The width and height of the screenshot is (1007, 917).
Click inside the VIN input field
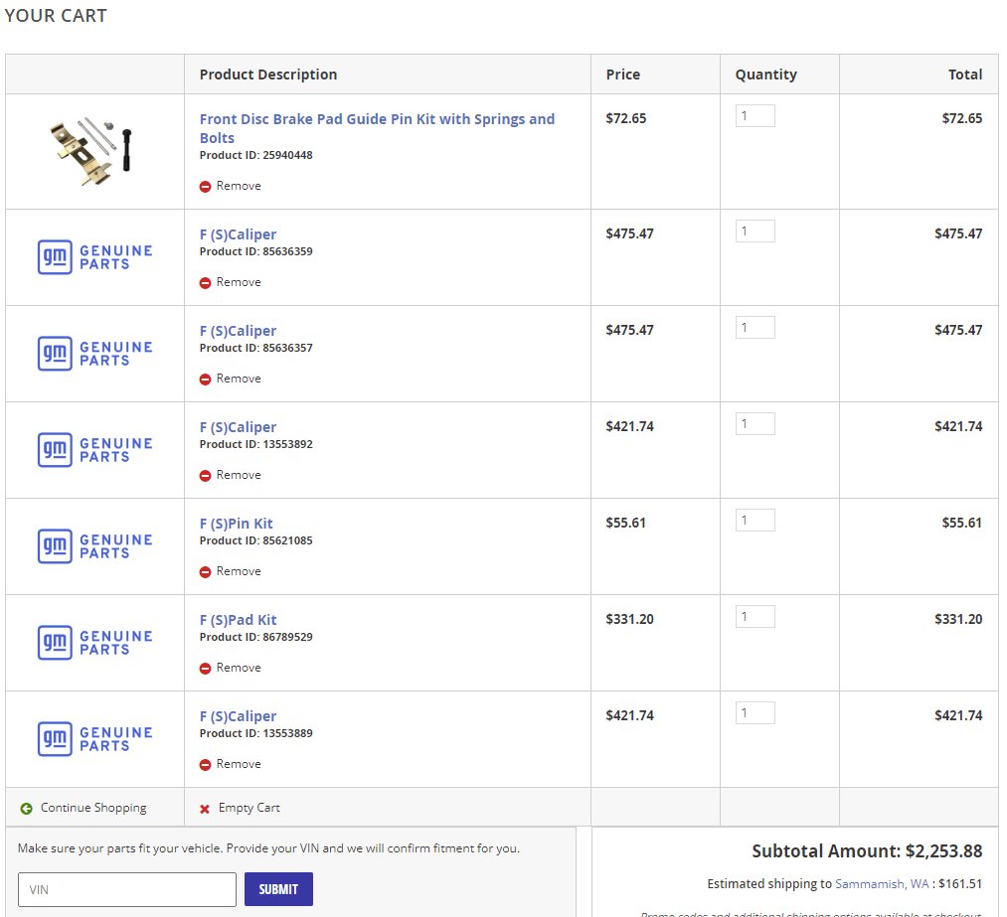pyautogui.click(x=126, y=889)
